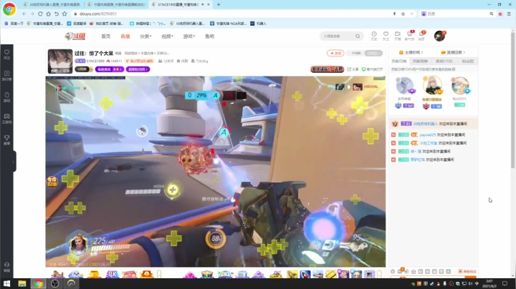The height and width of the screenshot is (289, 516).
Task: Switch to the noble (159) tab
Action: 444,61
